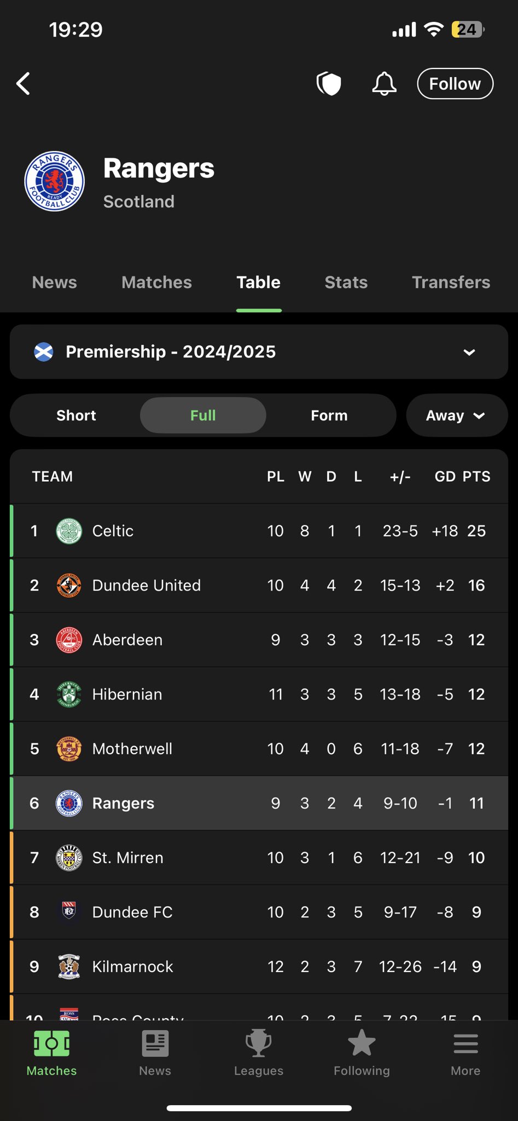Open More hamburger menu
This screenshot has width=518, height=1121.
[x=465, y=1054]
